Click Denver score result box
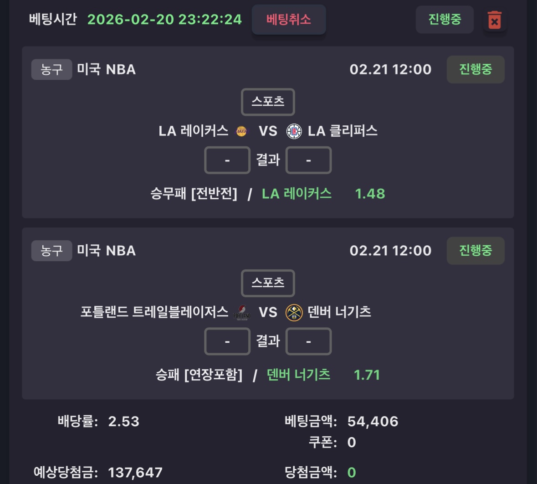This screenshot has width=537, height=484. (x=308, y=341)
